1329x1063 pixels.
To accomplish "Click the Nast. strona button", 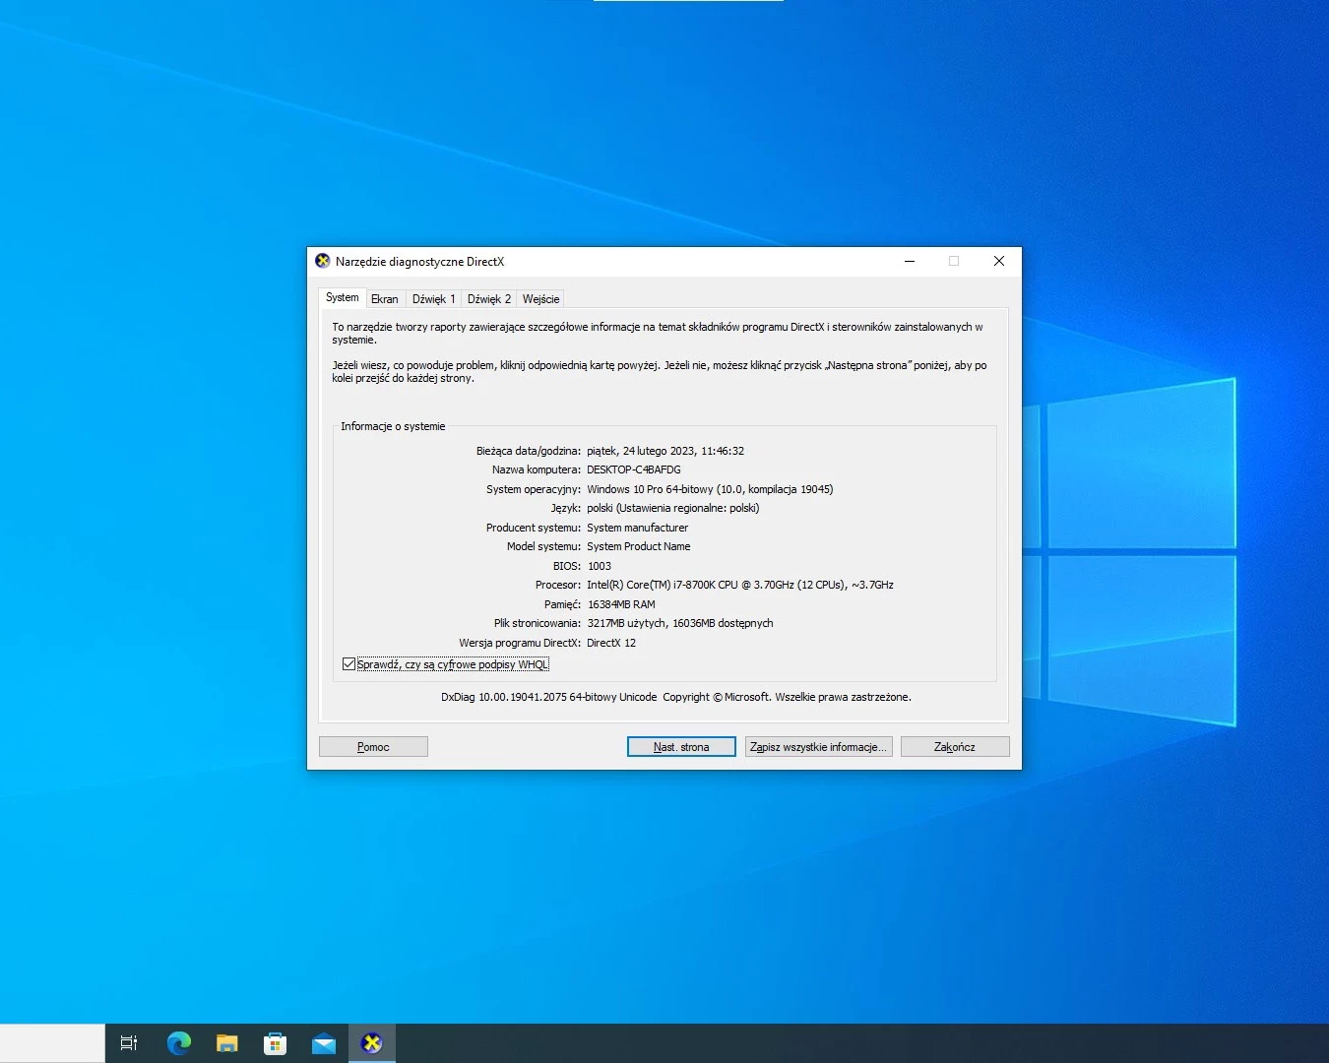I will click(x=681, y=747).
